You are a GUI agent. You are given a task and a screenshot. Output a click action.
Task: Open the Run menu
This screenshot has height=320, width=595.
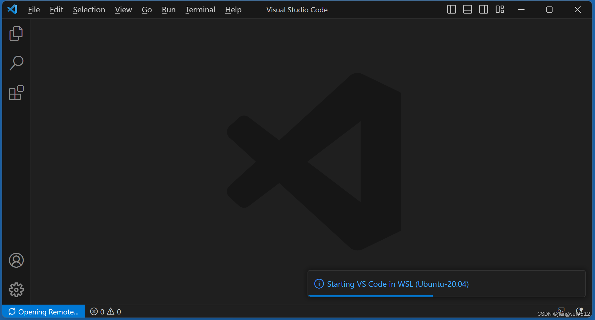169,10
